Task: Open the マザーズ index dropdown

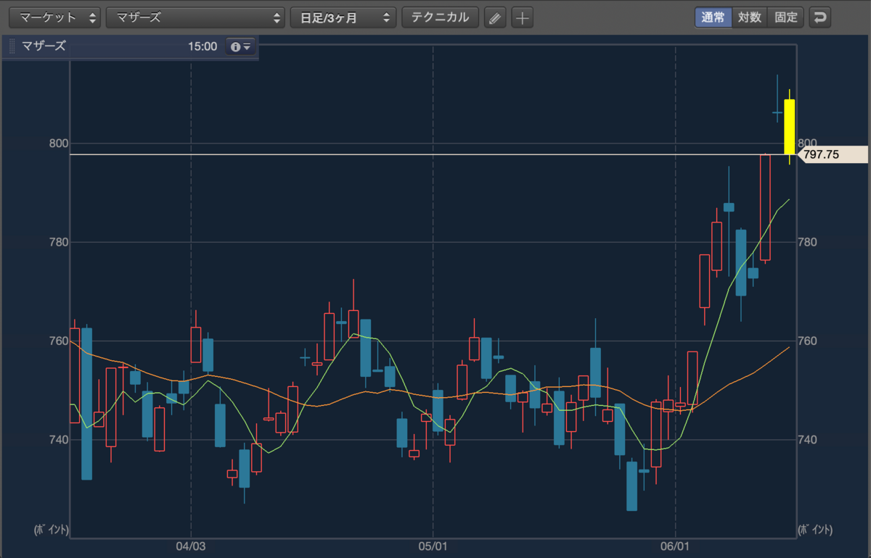Action: 195,17
